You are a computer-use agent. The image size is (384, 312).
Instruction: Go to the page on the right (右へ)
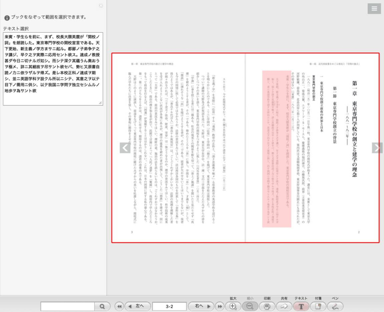[201, 306]
